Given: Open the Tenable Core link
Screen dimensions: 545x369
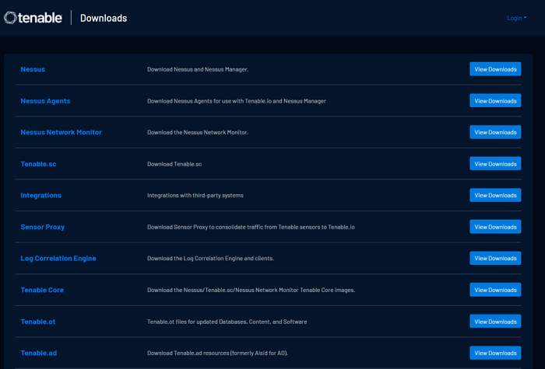Looking at the screenshot, I should pyautogui.click(x=42, y=290).
